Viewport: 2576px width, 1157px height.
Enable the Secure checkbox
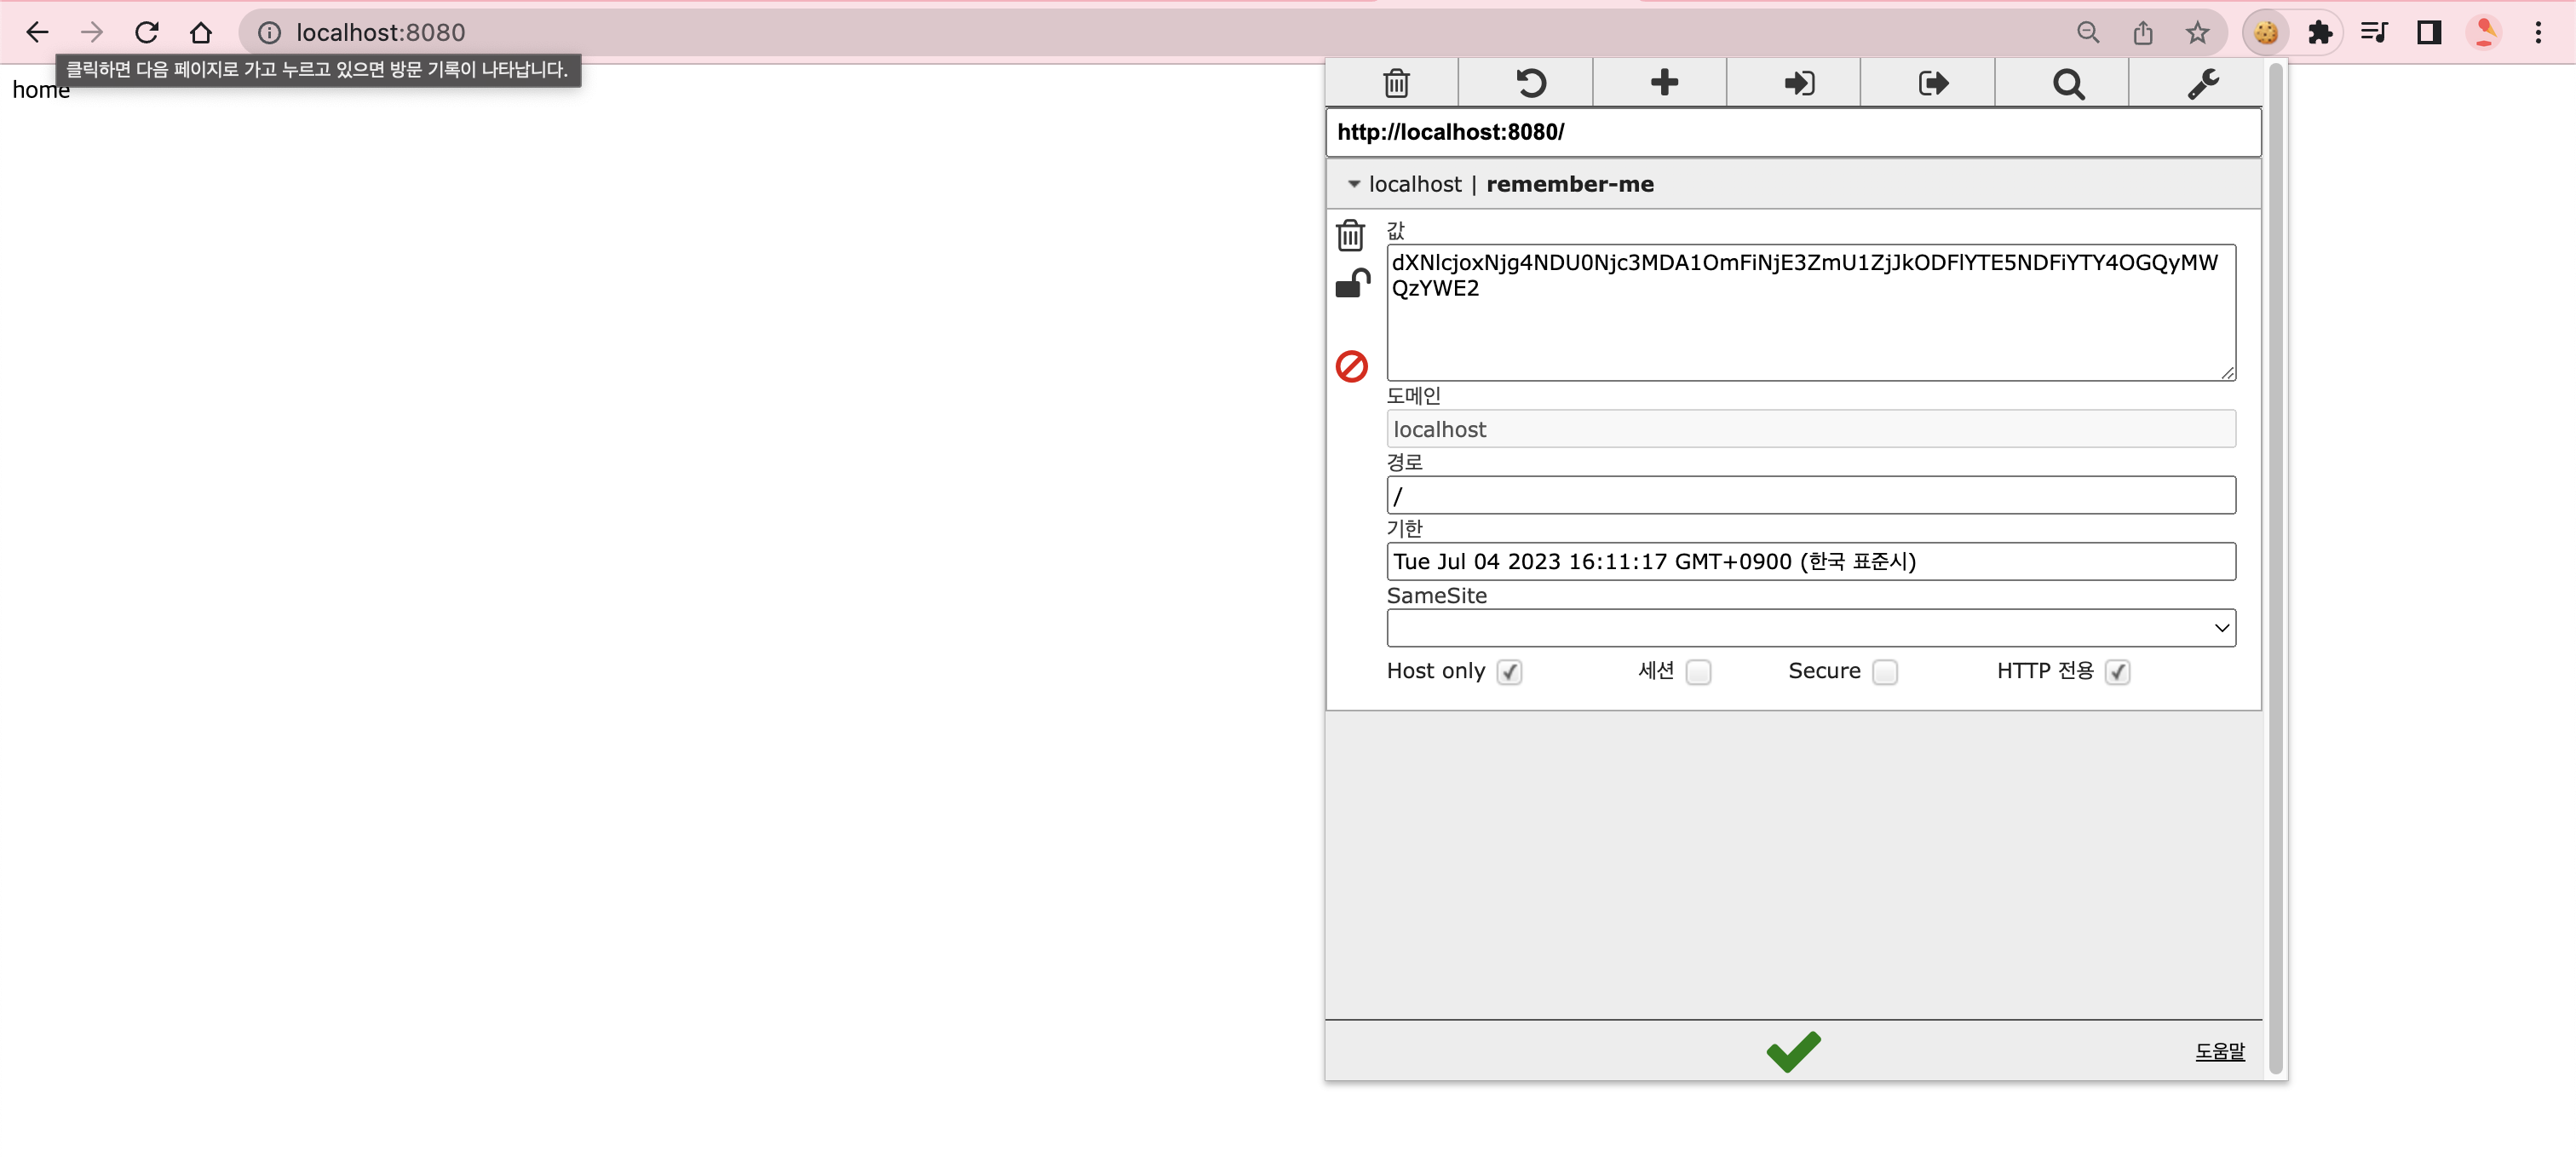[x=1885, y=672]
